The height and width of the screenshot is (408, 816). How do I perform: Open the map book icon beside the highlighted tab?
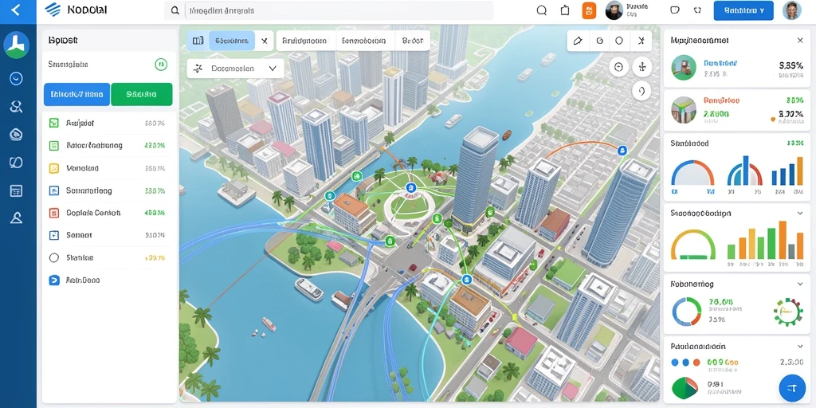(x=198, y=41)
